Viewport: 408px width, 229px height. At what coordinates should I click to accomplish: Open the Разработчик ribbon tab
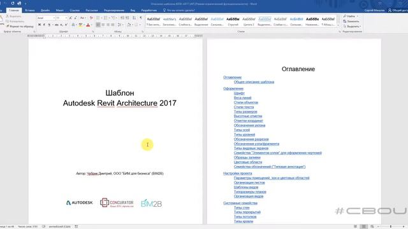click(x=149, y=10)
